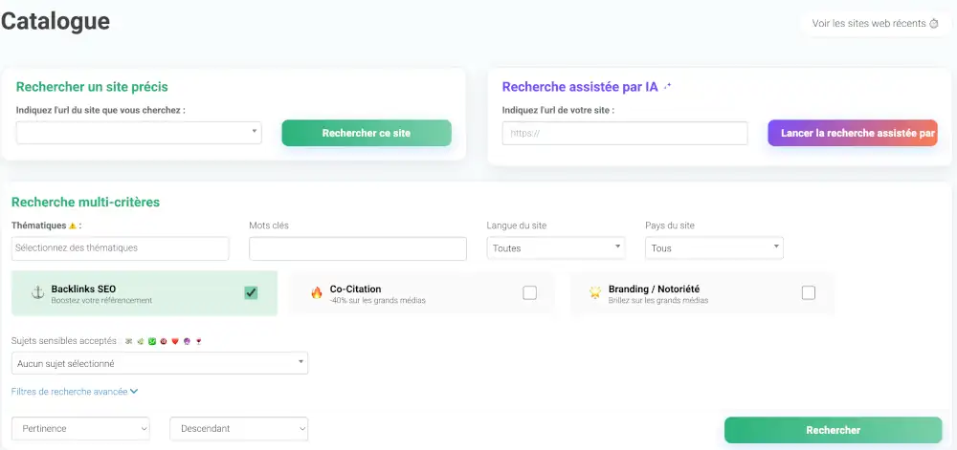
Task: Click the Sujets sensibles acceptés label
Action: tap(63, 341)
